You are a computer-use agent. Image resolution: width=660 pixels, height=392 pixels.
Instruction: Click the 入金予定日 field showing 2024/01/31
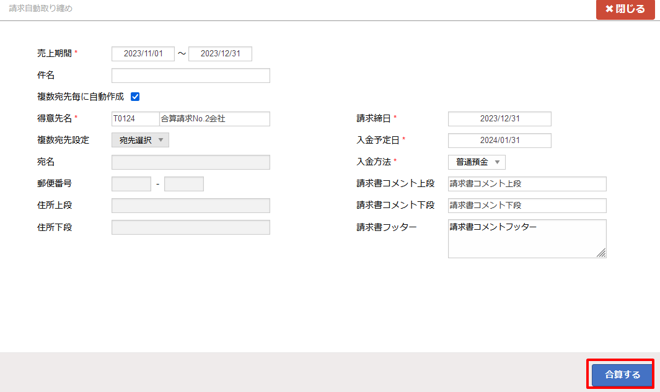tap(499, 140)
